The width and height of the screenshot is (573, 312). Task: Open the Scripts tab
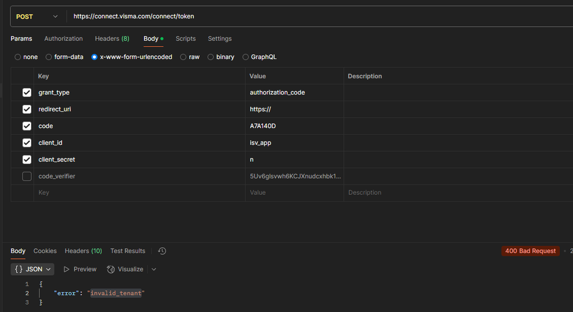coord(185,38)
